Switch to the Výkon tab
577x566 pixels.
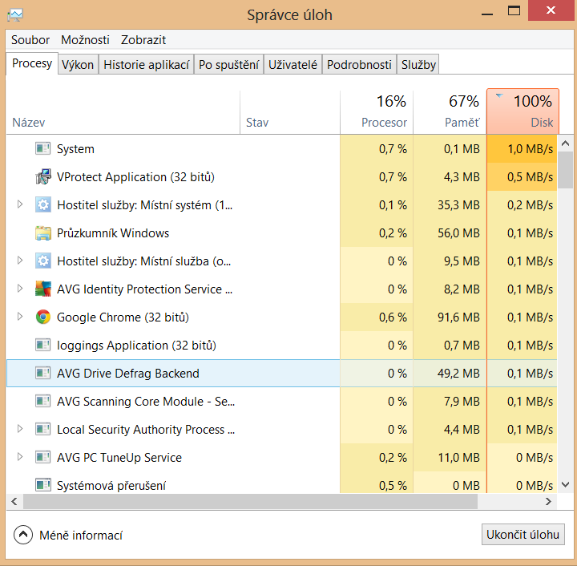click(x=78, y=65)
